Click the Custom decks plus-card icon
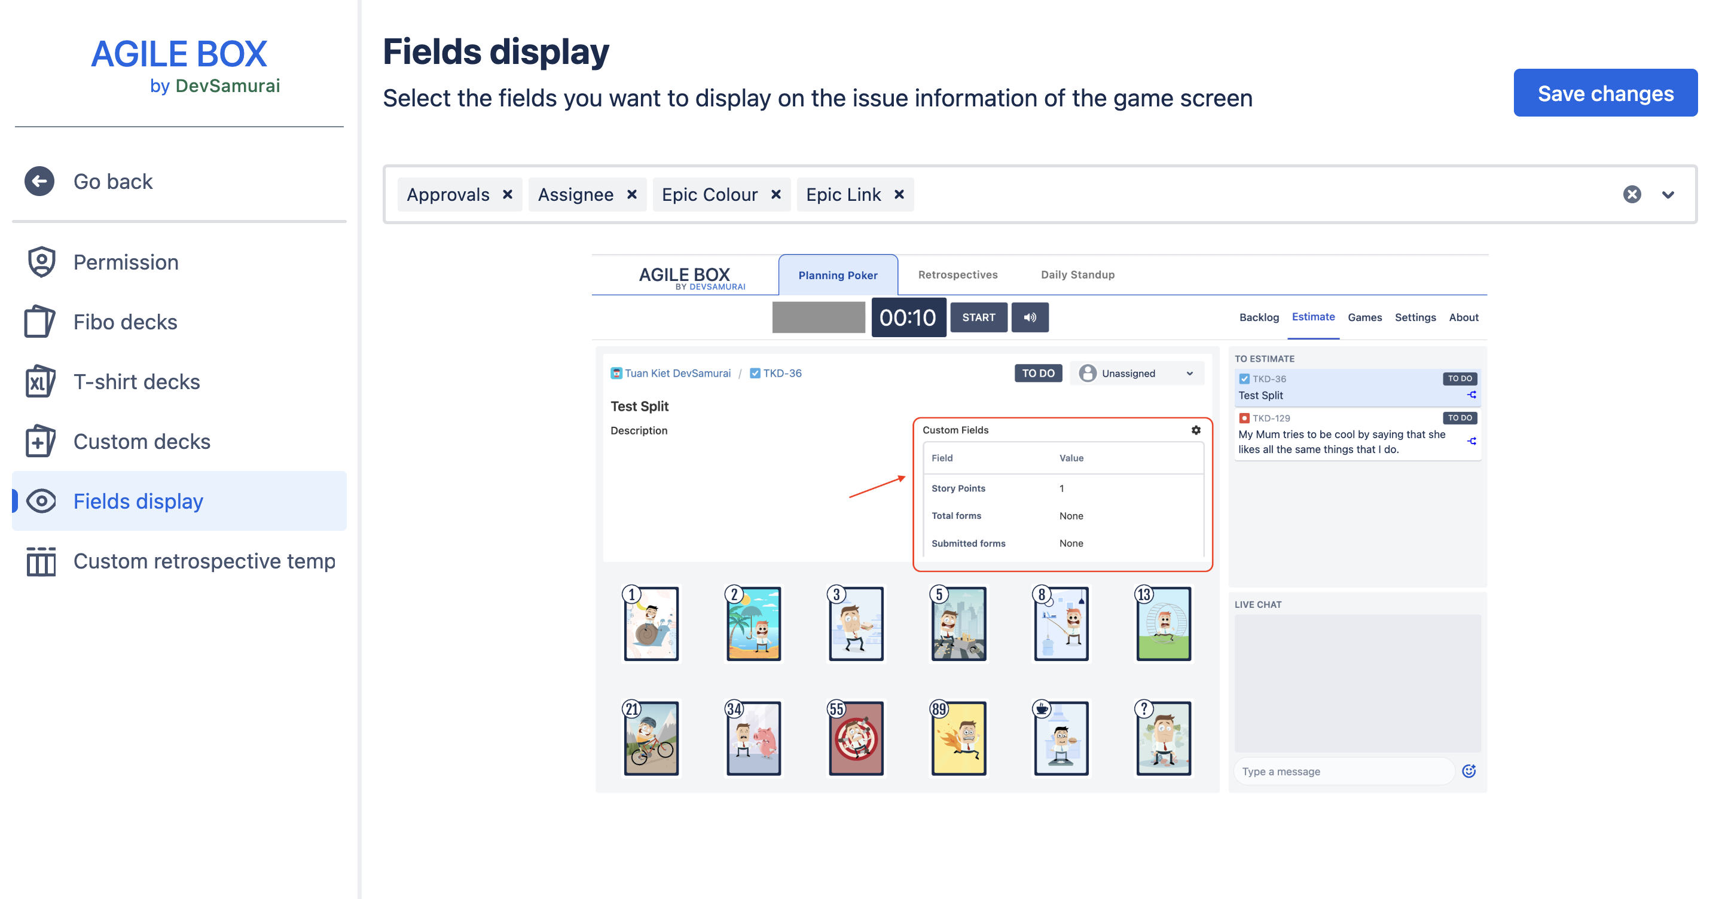The image size is (1722, 899). click(x=39, y=441)
